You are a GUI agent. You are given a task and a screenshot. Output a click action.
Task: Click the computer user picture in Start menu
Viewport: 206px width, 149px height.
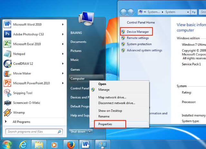86,19
